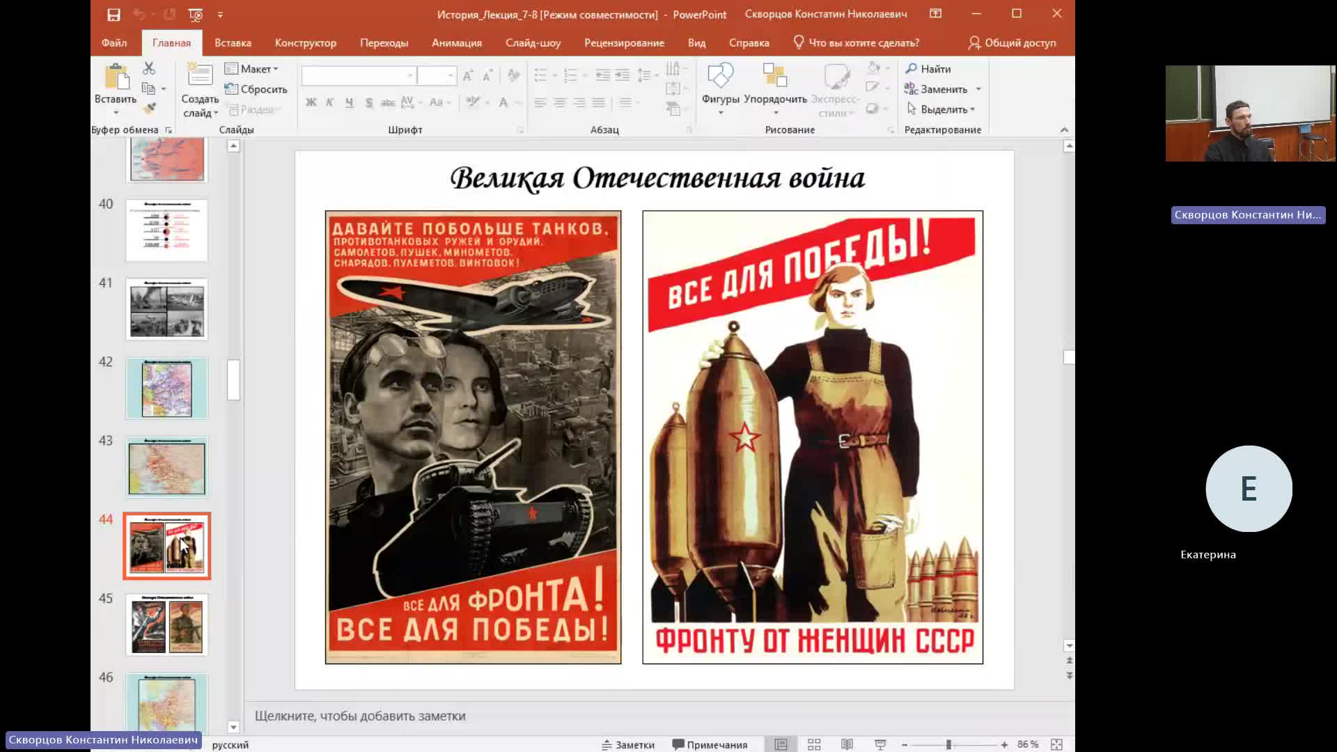Open the Replace (Заменить) dropdown arrow
Screen dimensions: 1337x752
tap(978, 89)
